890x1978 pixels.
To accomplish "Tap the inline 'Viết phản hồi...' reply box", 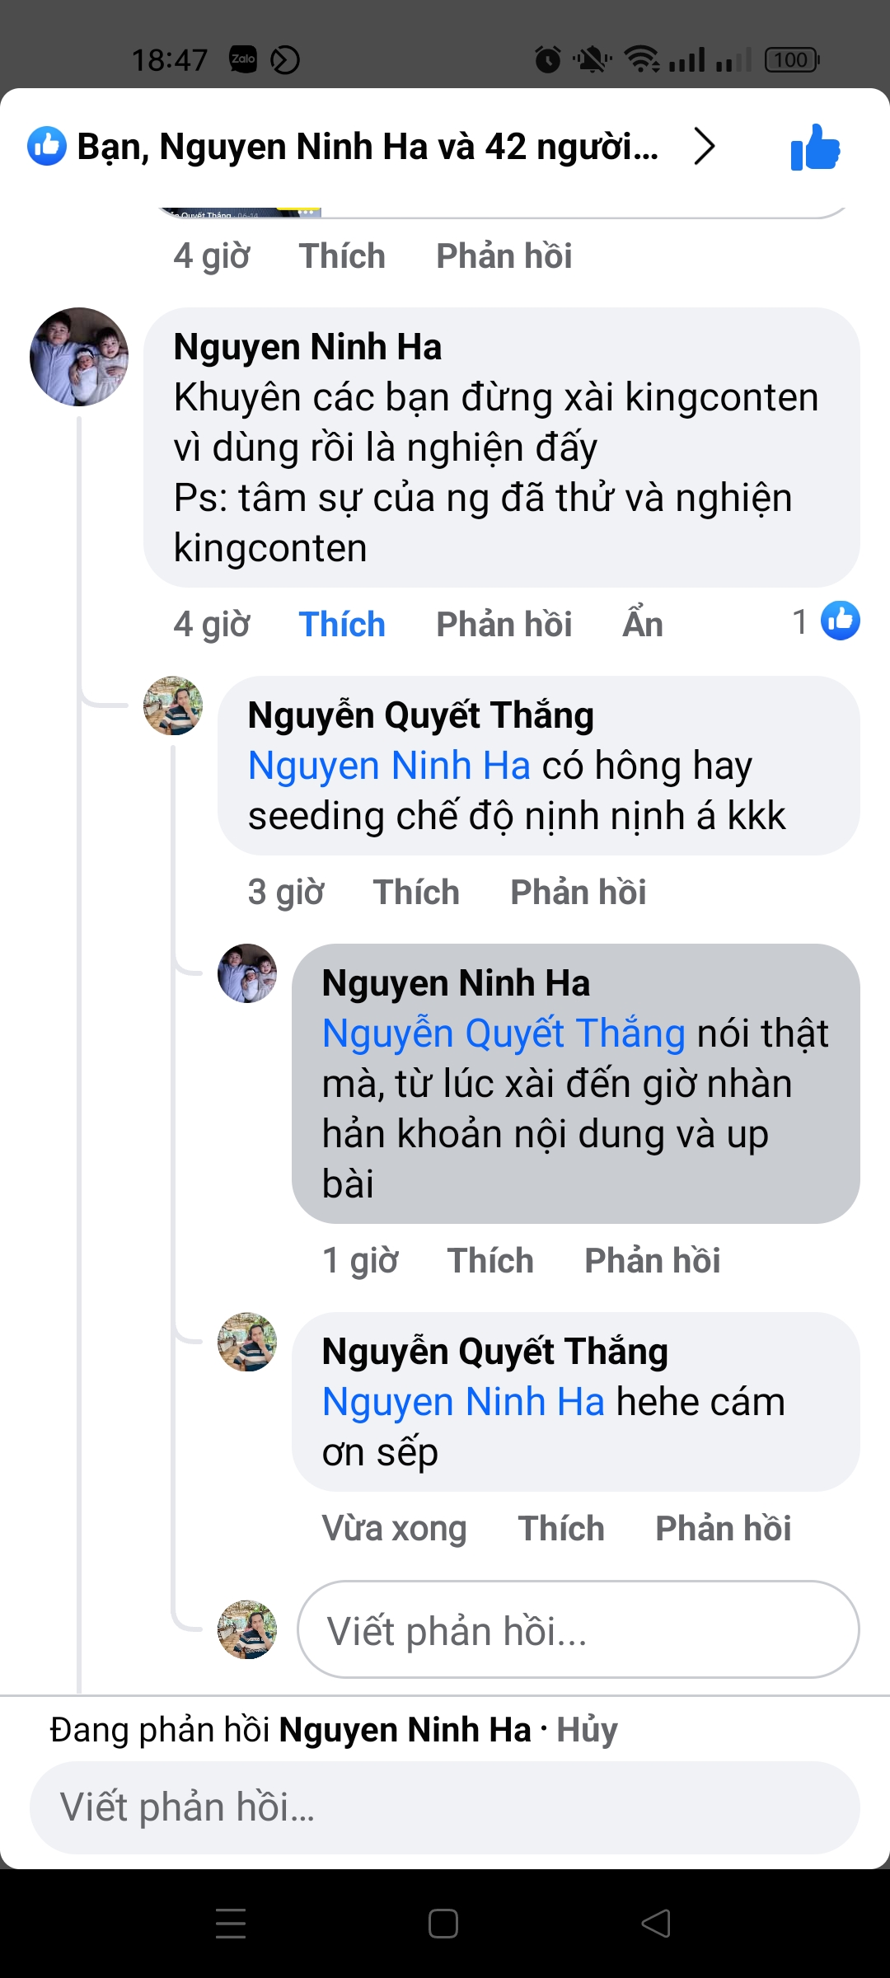I will click(x=577, y=1630).
